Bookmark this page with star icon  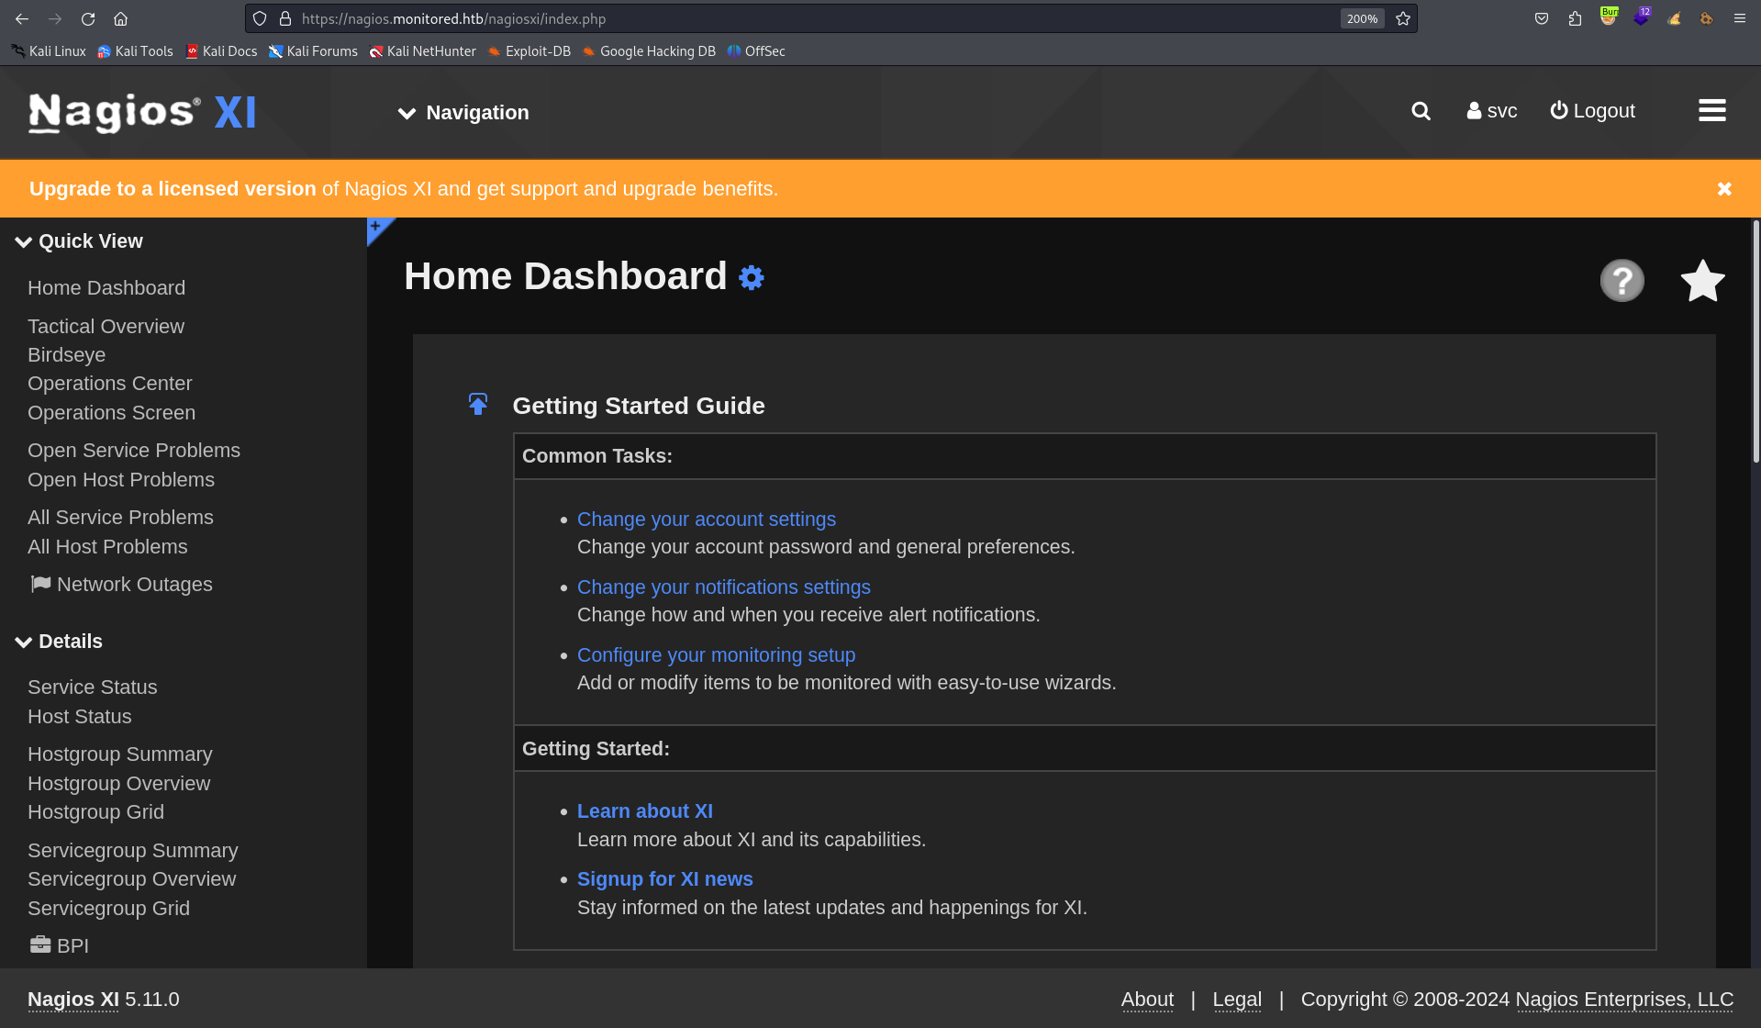click(1402, 18)
